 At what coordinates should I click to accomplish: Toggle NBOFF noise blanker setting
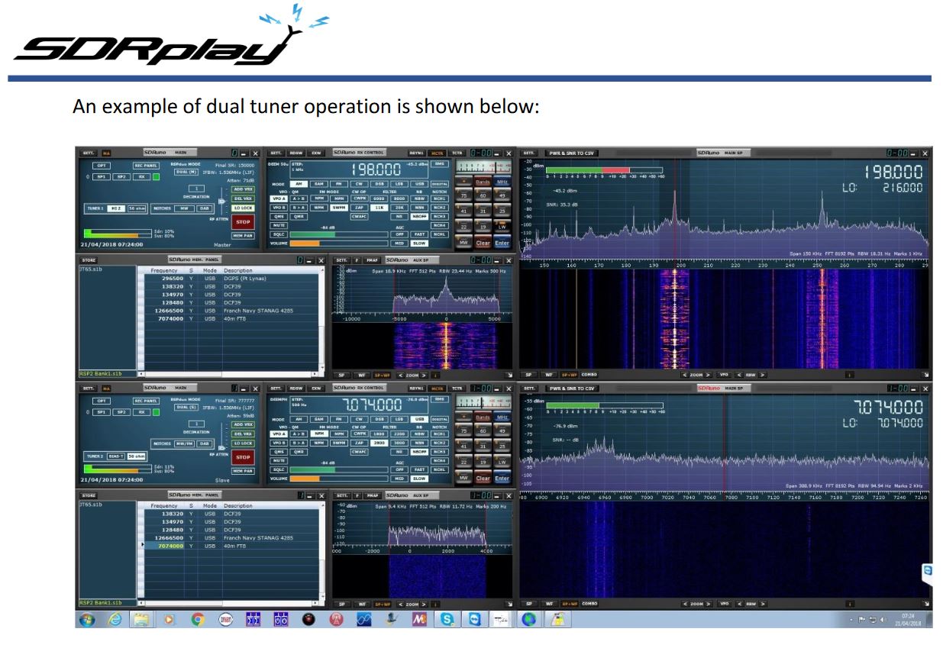point(418,216)
